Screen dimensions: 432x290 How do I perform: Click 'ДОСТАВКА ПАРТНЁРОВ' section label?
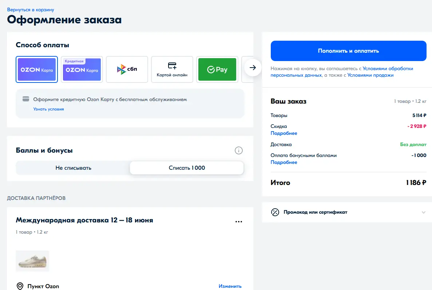click(x=36, y=198)
